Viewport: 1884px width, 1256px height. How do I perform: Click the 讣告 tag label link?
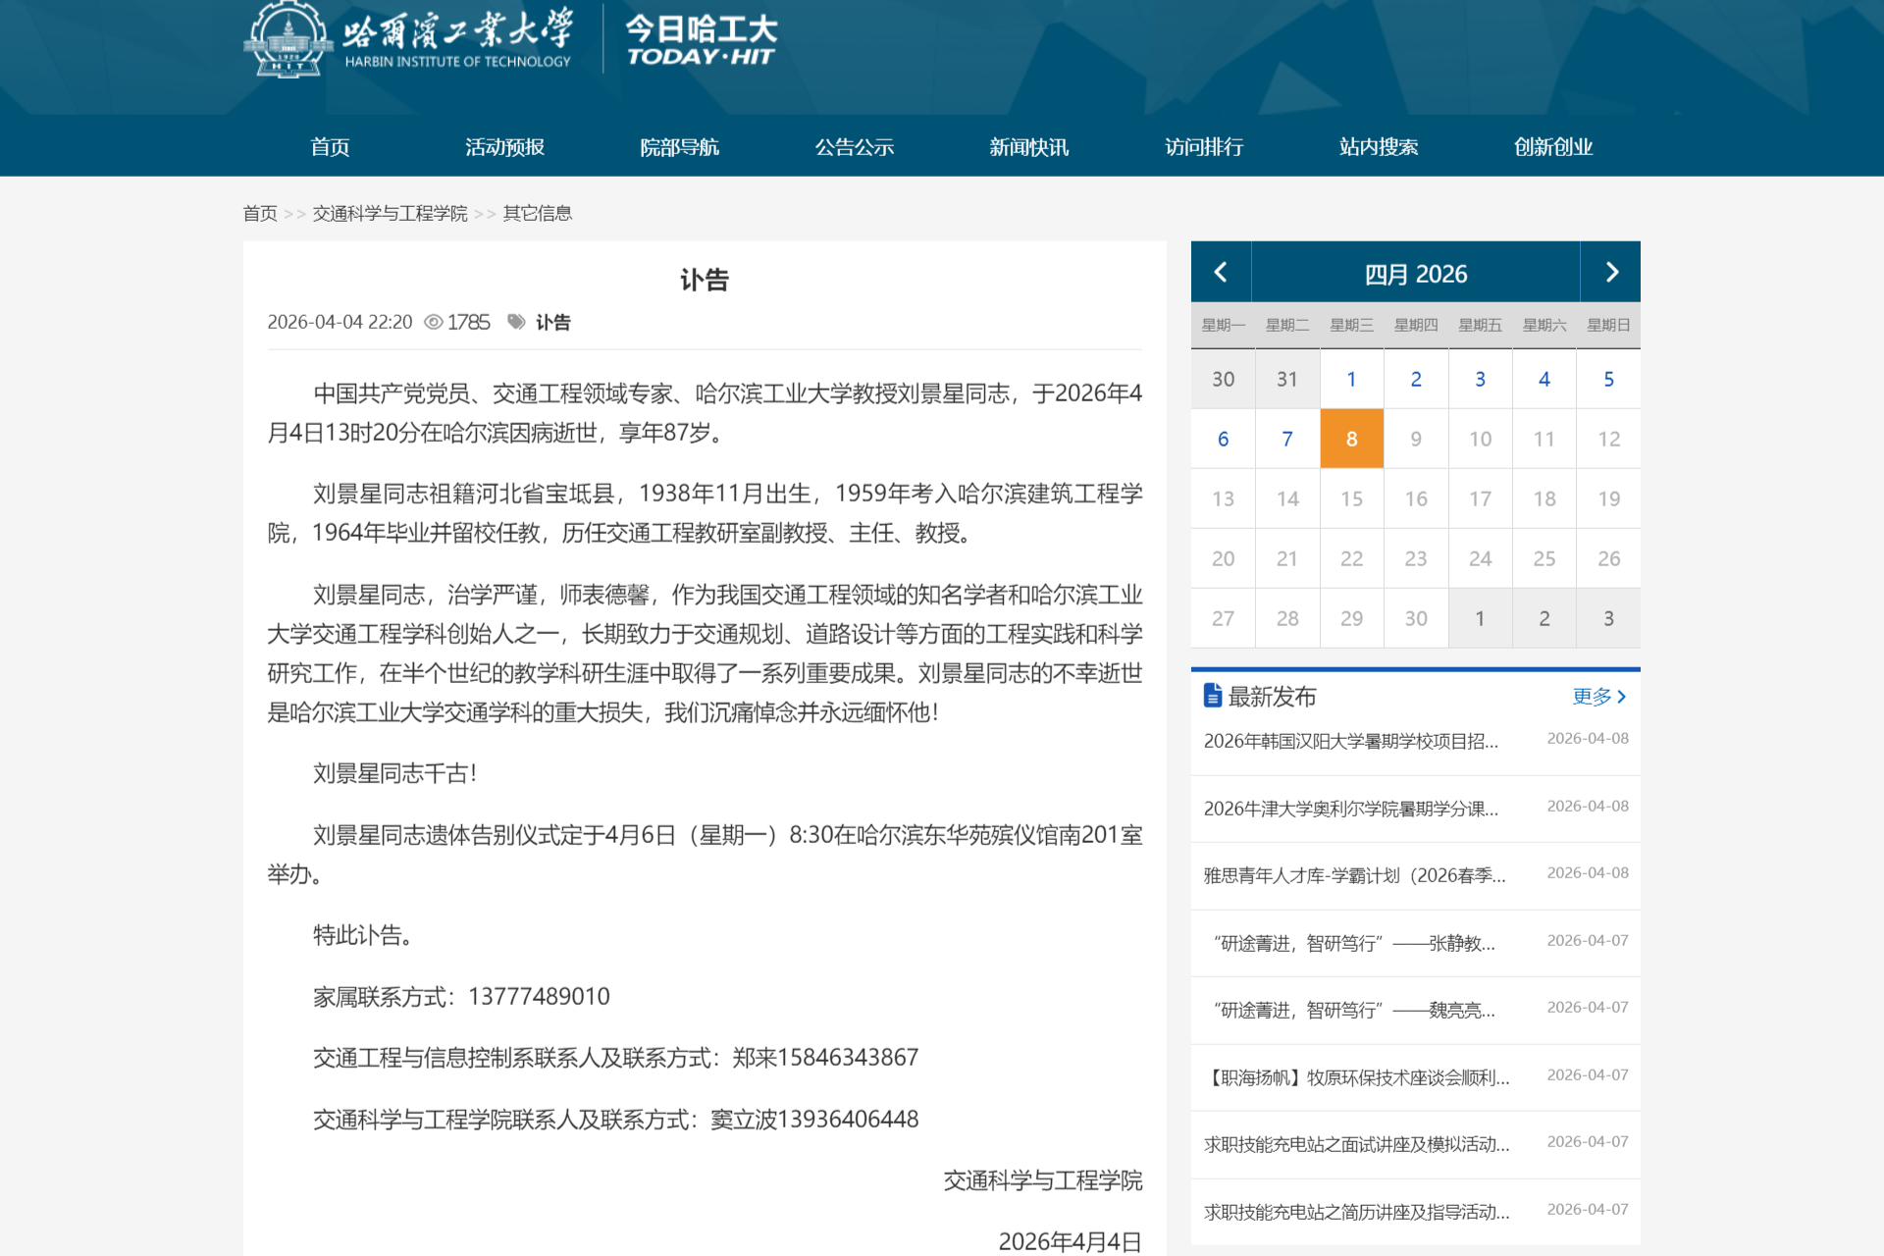[x=552, y=322]
